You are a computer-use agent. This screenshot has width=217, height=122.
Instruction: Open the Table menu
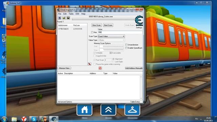(71, 14)
